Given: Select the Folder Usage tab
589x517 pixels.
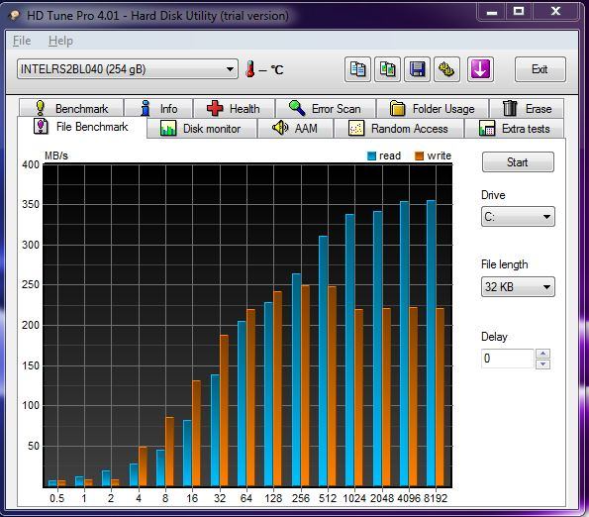Looking at the screenshot, I should [433, 109].
